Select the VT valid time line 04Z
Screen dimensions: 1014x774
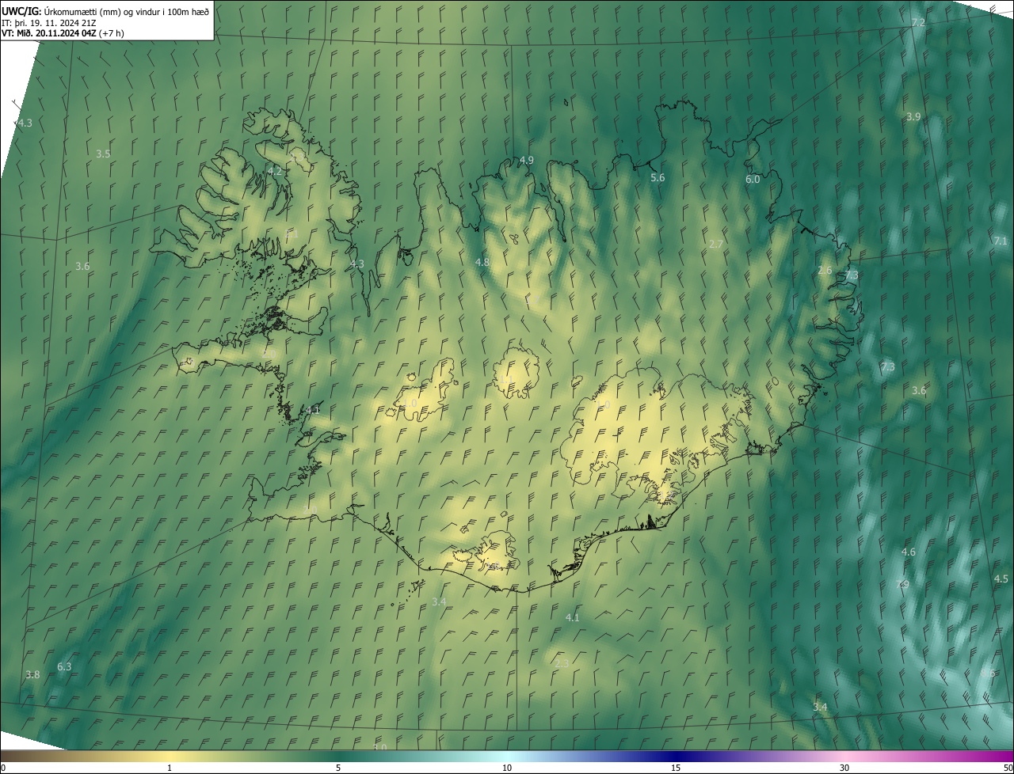[x=63, y=33]
